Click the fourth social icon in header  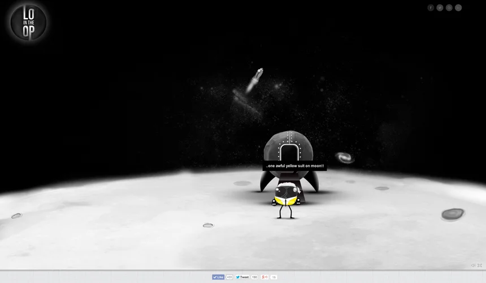point(458,8)
